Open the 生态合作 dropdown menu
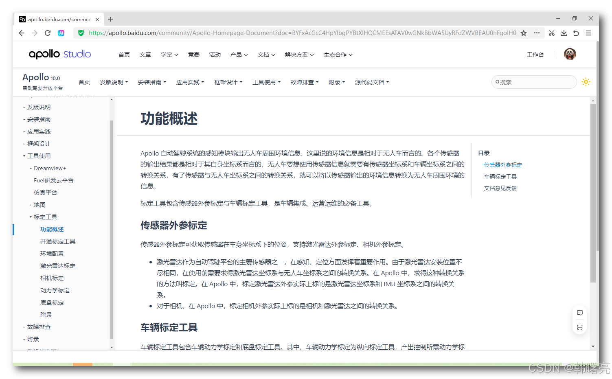The width and height of the screenshot is (612, 379). point(338,55)
